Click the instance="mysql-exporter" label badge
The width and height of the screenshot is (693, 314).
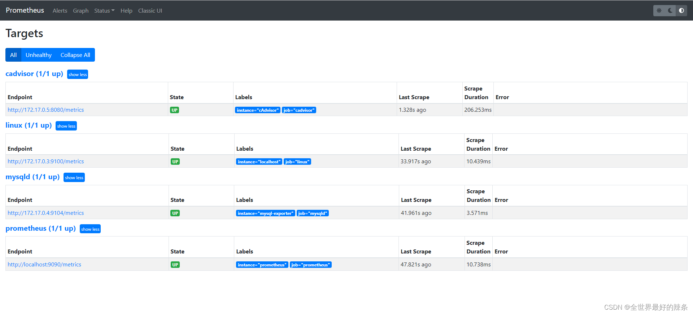pyautogui.click(x=266, y=213)
